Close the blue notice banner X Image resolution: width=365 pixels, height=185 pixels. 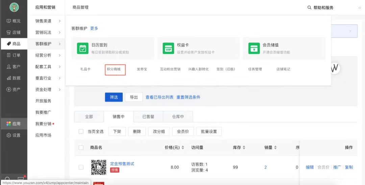(350, 31)
